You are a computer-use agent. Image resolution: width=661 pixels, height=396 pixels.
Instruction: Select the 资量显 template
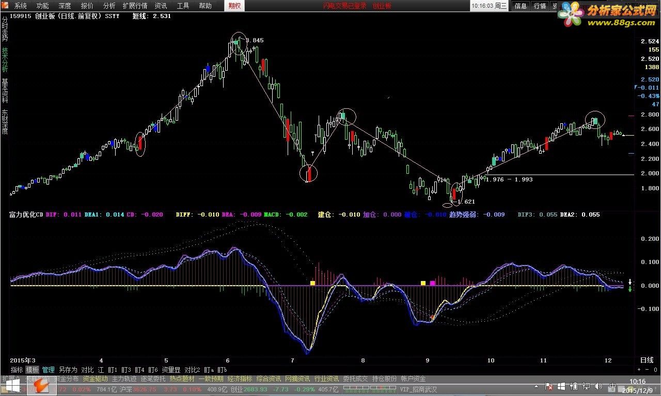tap(171, 370)
